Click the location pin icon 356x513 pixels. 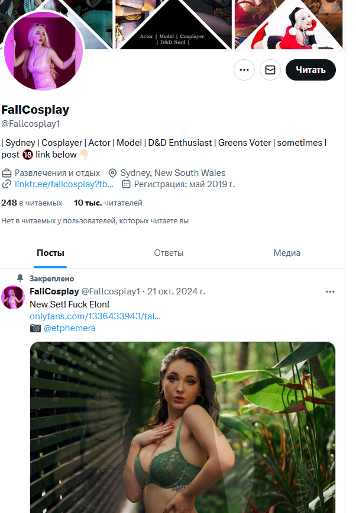coord(112,173)
